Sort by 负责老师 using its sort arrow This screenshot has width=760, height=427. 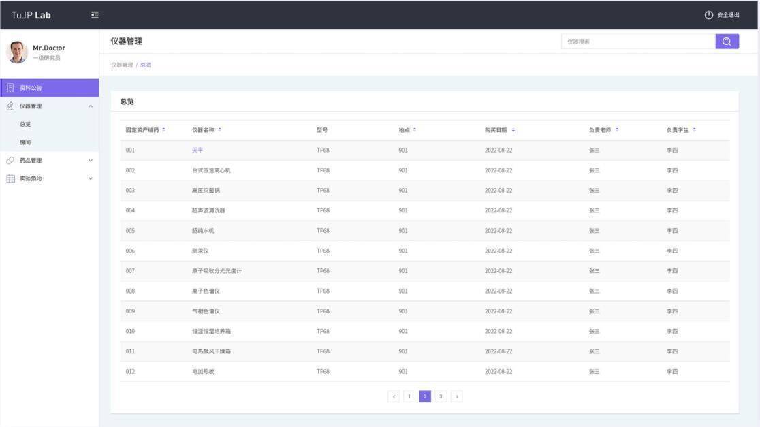616,130
